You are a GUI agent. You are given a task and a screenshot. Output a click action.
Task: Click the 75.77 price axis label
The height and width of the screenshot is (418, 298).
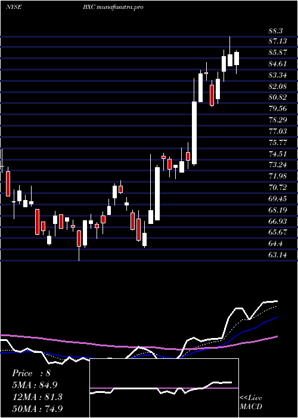coord(278,142)
